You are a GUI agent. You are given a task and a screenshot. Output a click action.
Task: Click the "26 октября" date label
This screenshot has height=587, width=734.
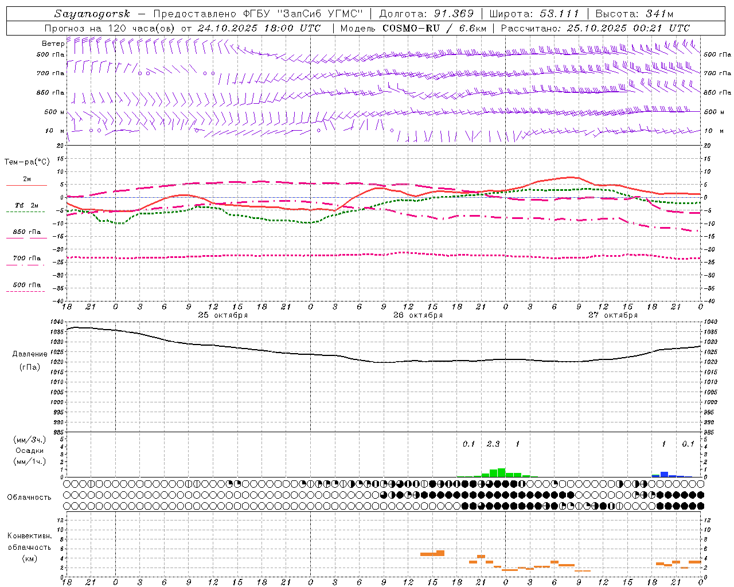pos(418,315)
